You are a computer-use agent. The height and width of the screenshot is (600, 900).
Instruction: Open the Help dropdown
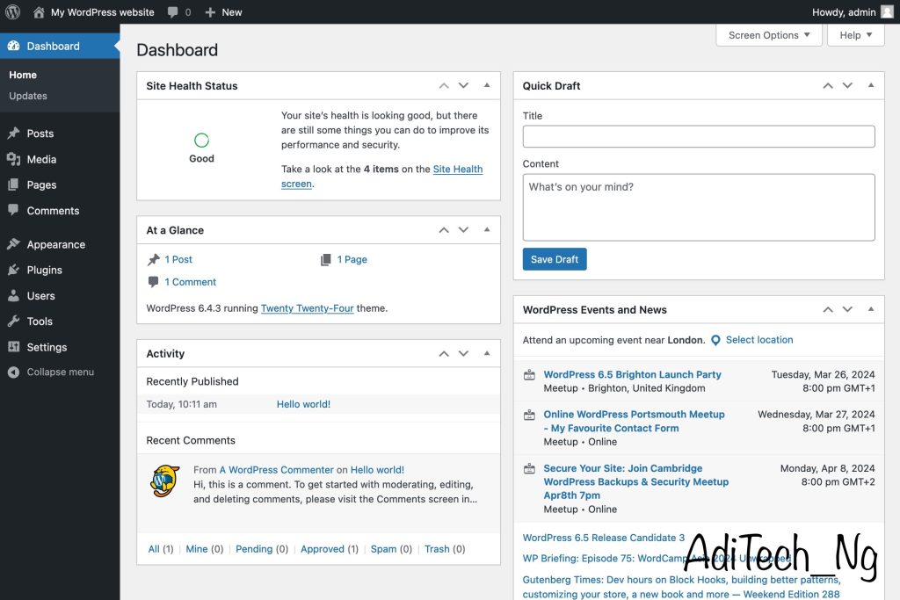point(856,35)
